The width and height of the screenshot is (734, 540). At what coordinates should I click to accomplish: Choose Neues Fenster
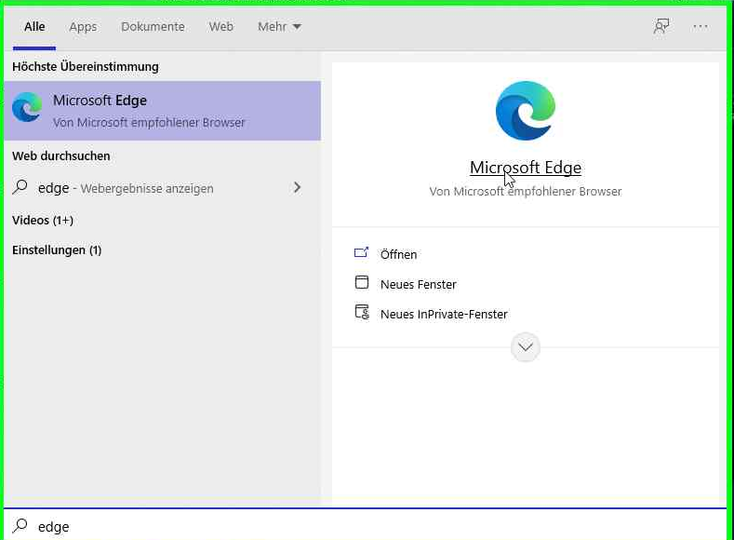tap(418, 284)
